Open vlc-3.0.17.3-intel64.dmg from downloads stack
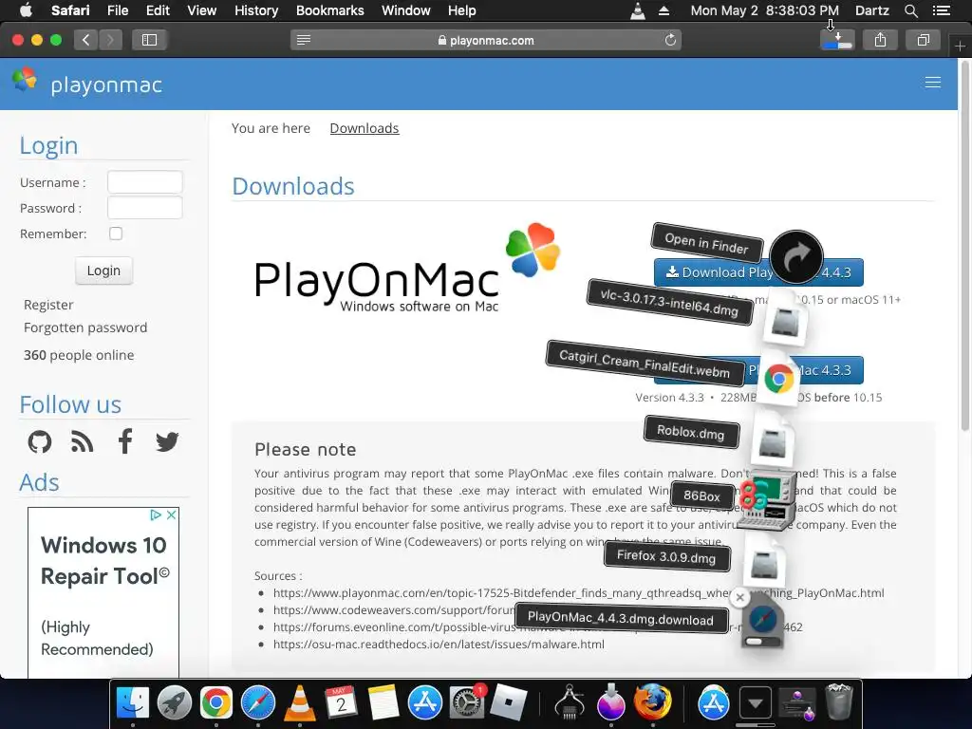972x729 pixels. coord(785,317)
